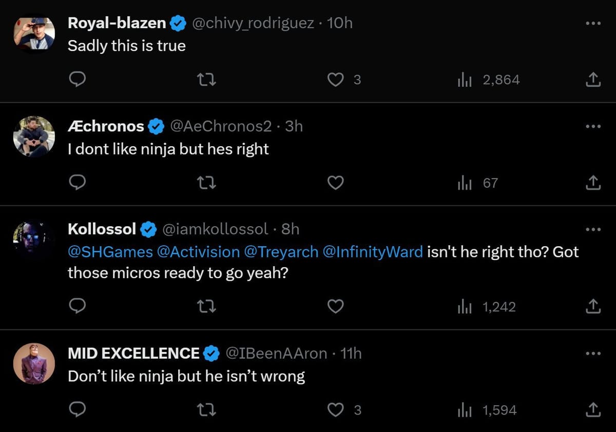This screenshot has height=432, width=616.
Task: Retweet the Royal-blazen post
Action: click(207, 80)
